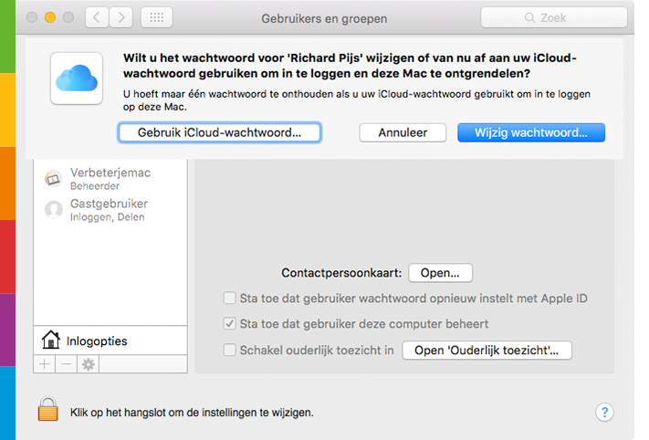Click the Inlogopties house icon

coord(52,340)
